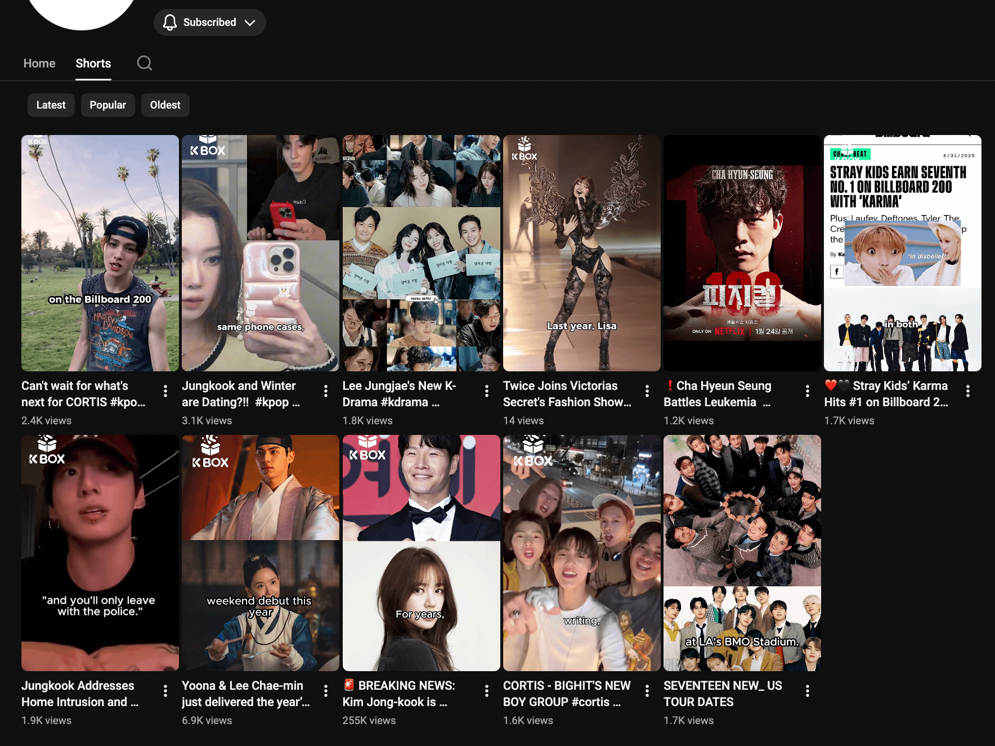Select the Latest sort filter chip
Screen dimensions: 995x746
point(51,105)
